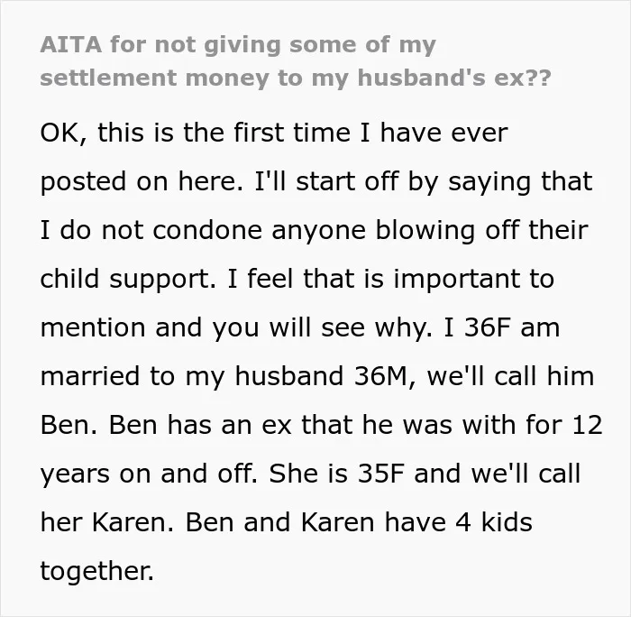This screenshot has height=617, width=631.
Task: Click the name "Ben." starting a line
Action: pos(69,425)
